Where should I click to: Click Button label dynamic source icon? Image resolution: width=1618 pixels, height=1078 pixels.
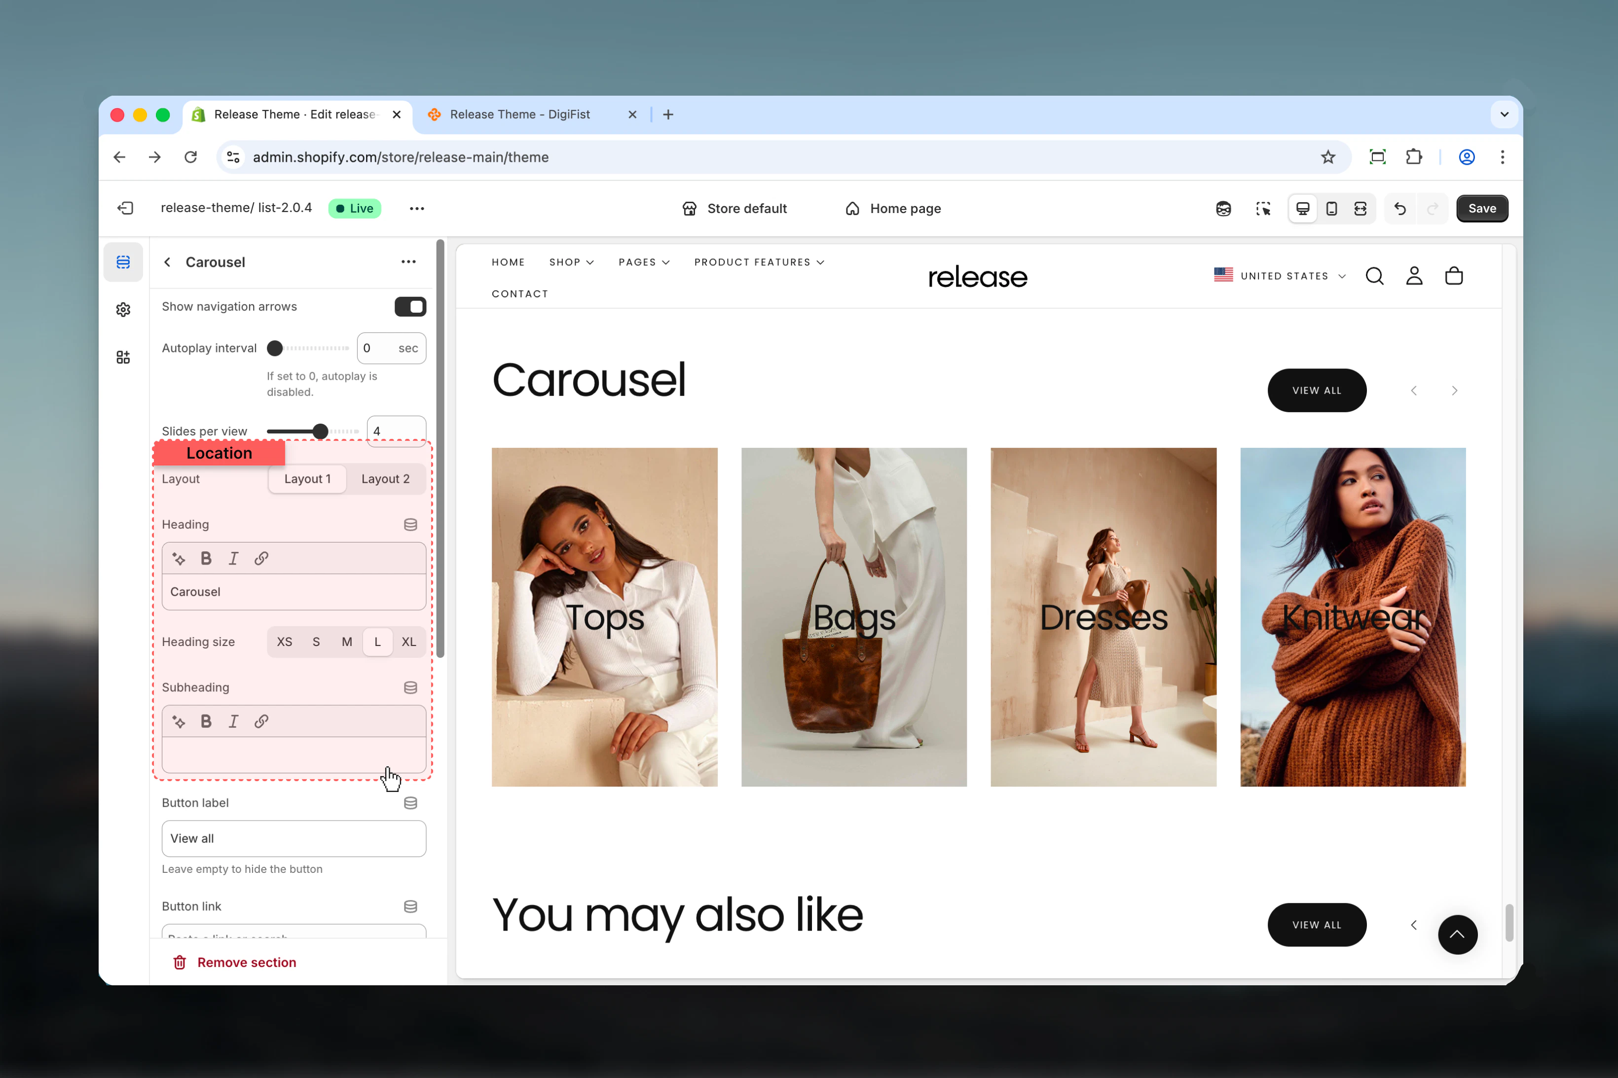click(410, 803)
